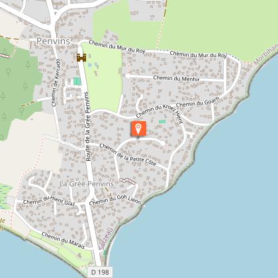Click Chemin de la Petite Côte label
Image resolution: width=278 pixels, height=278 pixels.
tap(128, 155)
